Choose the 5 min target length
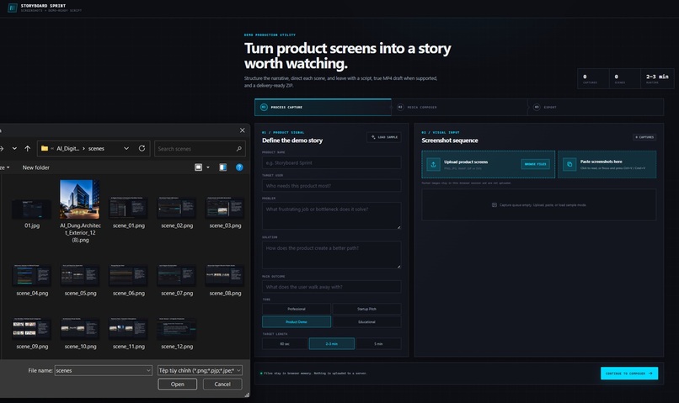The image size is (679, 403). point(378,344)
